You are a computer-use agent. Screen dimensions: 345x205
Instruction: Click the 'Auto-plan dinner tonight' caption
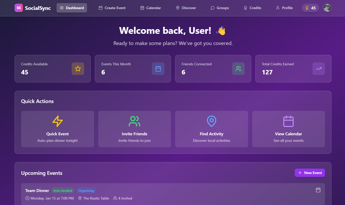tap(58, 141)
